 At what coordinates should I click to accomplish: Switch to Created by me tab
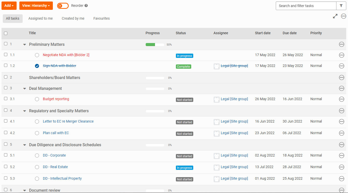click(73, 18)
